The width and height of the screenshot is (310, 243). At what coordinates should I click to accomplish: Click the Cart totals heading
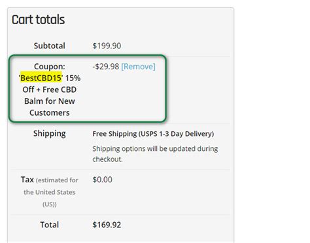tap(38, 20)
